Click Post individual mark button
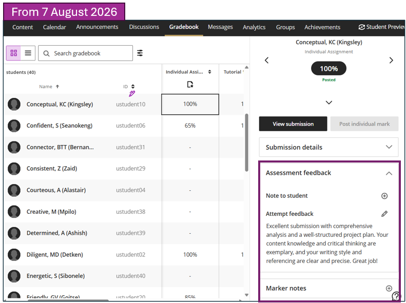This screenshot has width=406, height=303. coord(364,124)
